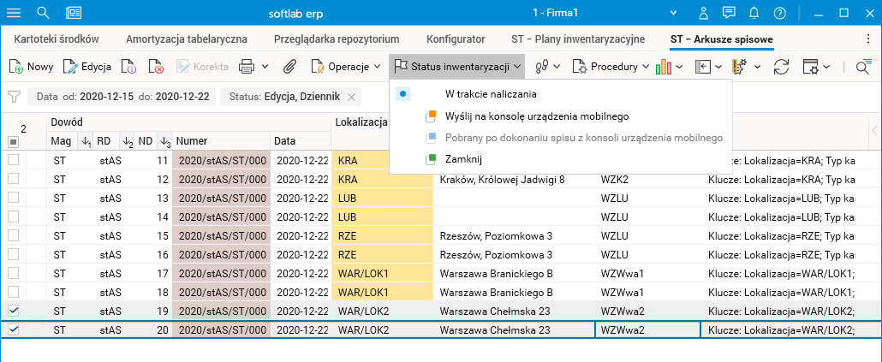Viewport: 882px width, 362px height.
Task: Click the search magnifier in title bar
Action: (43, 12)
